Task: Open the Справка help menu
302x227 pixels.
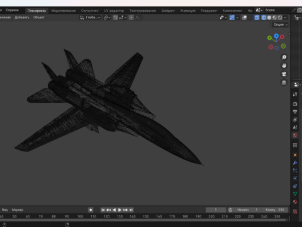Action: tap(12, 10)
